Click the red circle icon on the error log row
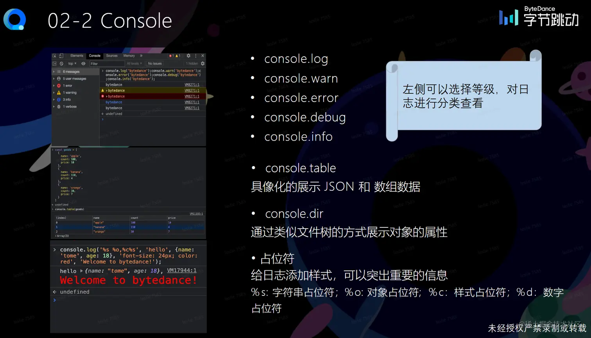This screenshot has width=591, height=338. 103,96
